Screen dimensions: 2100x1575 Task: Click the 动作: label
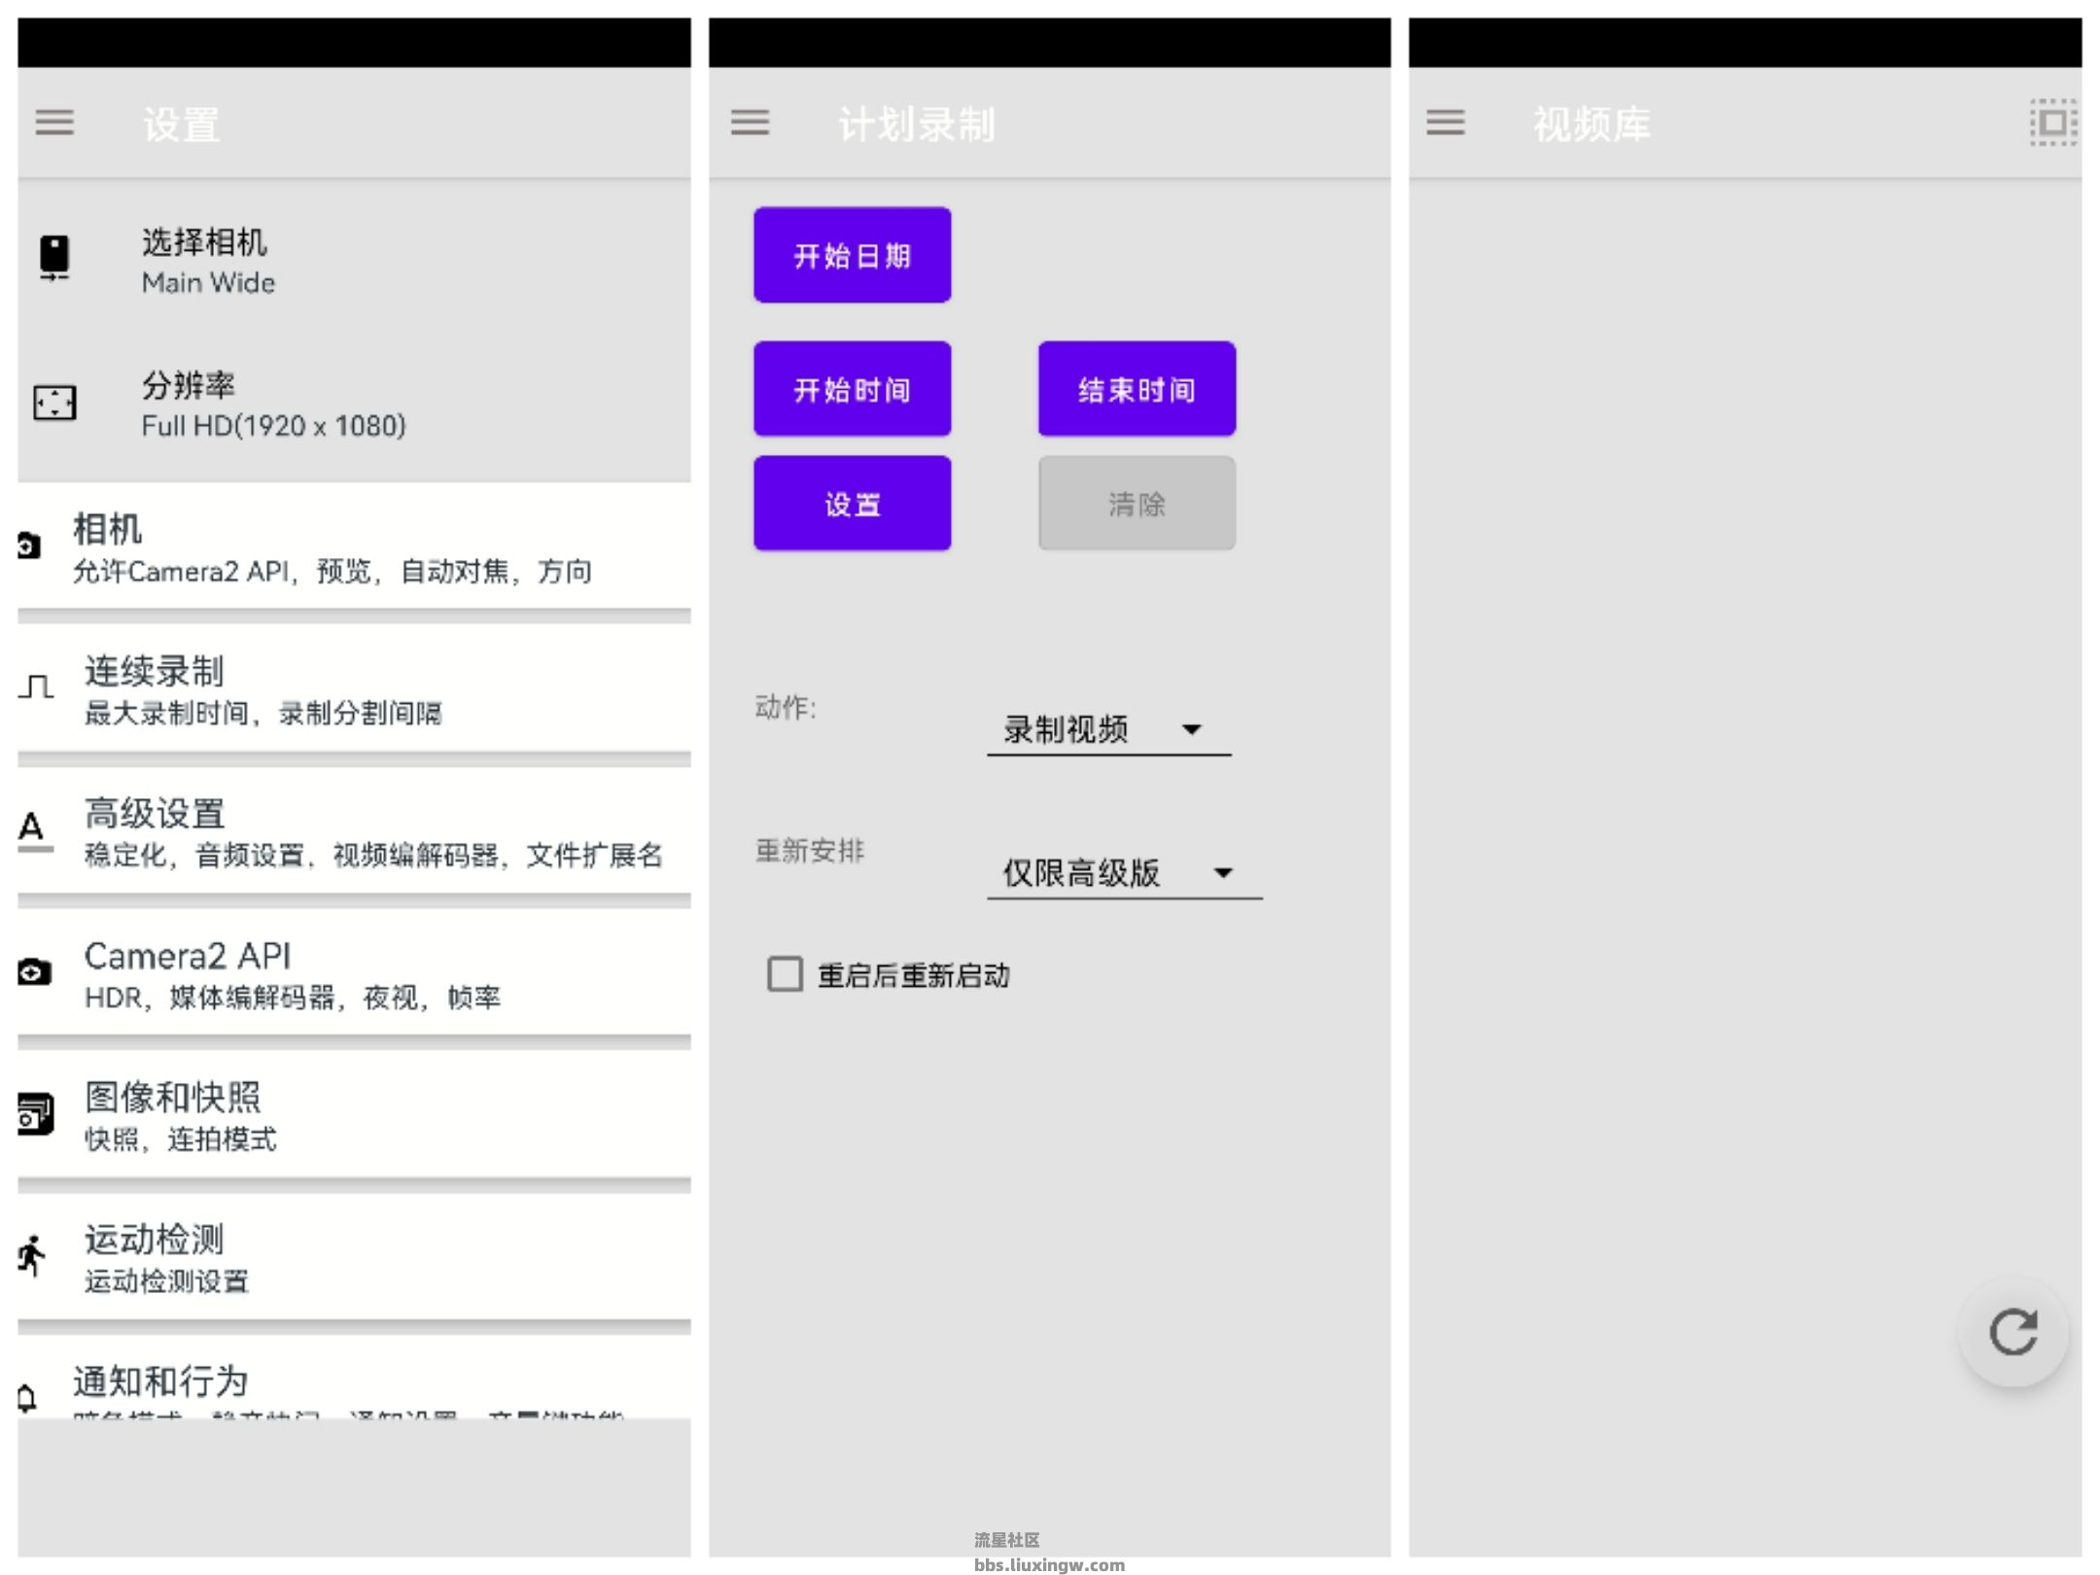(786, 707)
